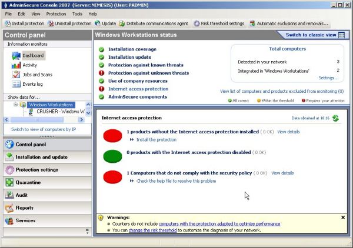This screenshot has height=248, width=353.
Task: Click the Reports section icon
Action: click(9, 208)
